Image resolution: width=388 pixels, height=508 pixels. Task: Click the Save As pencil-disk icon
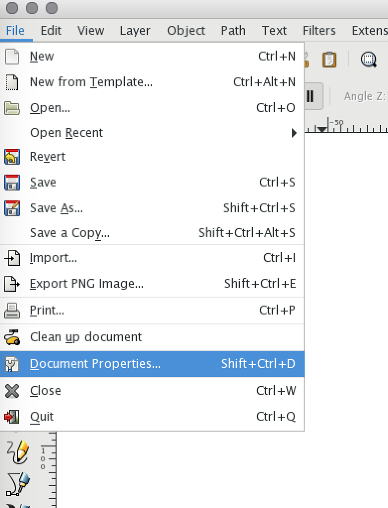[x=11, y=208]
